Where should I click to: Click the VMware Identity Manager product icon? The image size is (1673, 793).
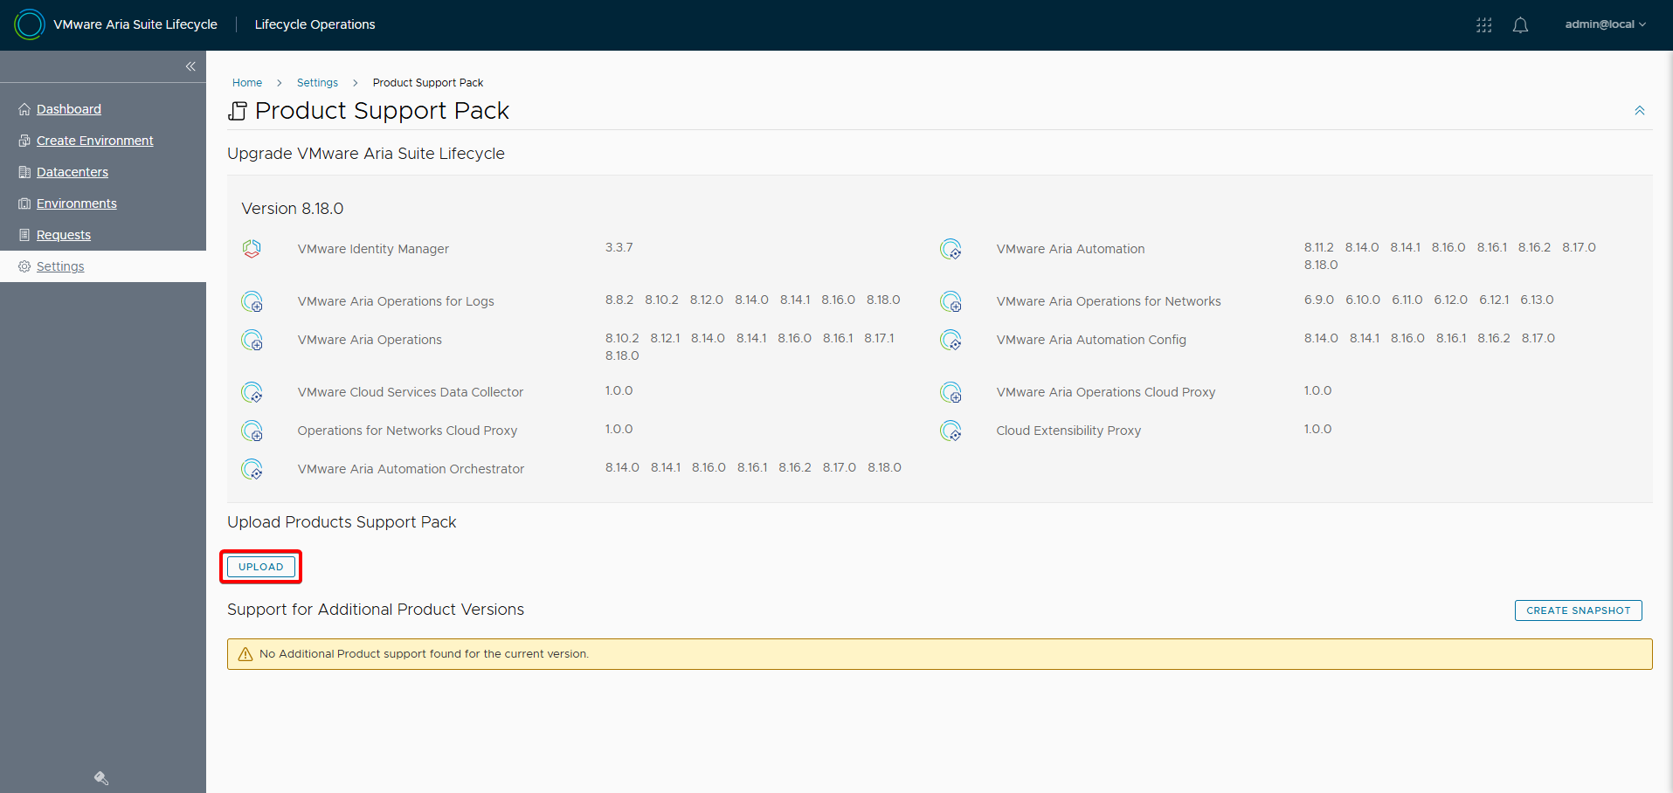pyautogui.click(x=252, y=249)
